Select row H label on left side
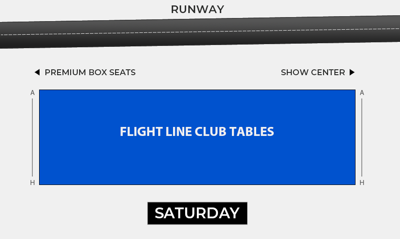400x239 pixels. [32, 183]
